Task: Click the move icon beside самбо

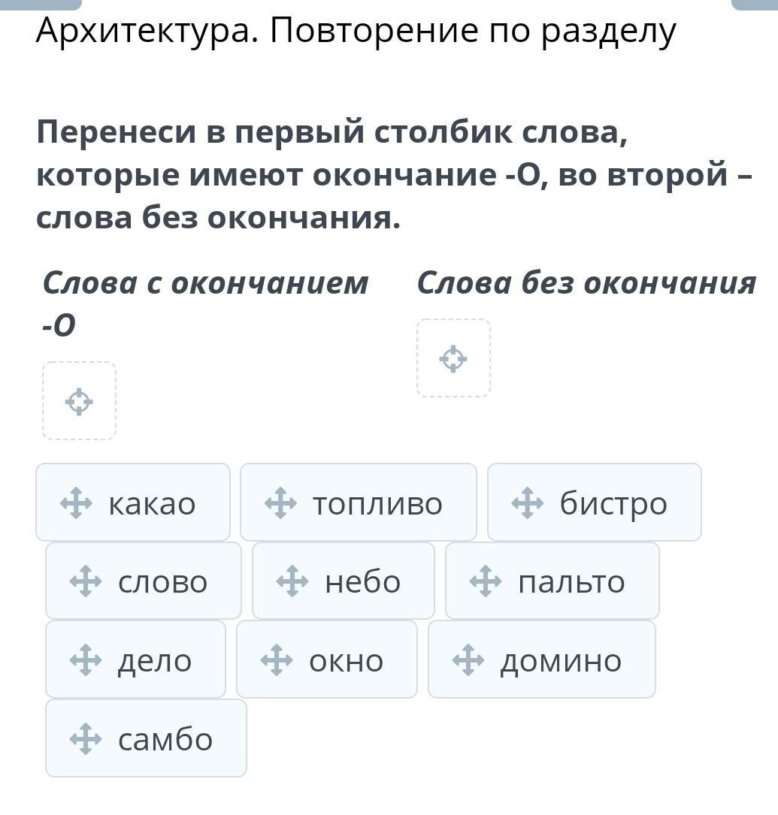Action: coord(86,739)
